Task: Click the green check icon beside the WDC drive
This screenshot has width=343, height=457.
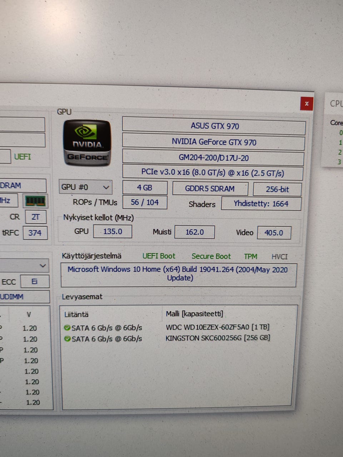Action: tap(67, 327)
